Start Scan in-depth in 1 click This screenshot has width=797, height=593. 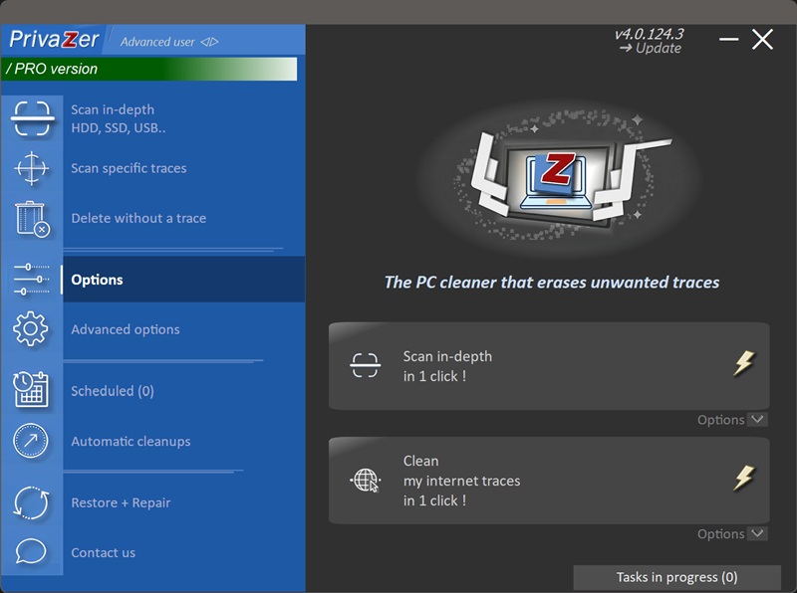click(x=549, y=366)
